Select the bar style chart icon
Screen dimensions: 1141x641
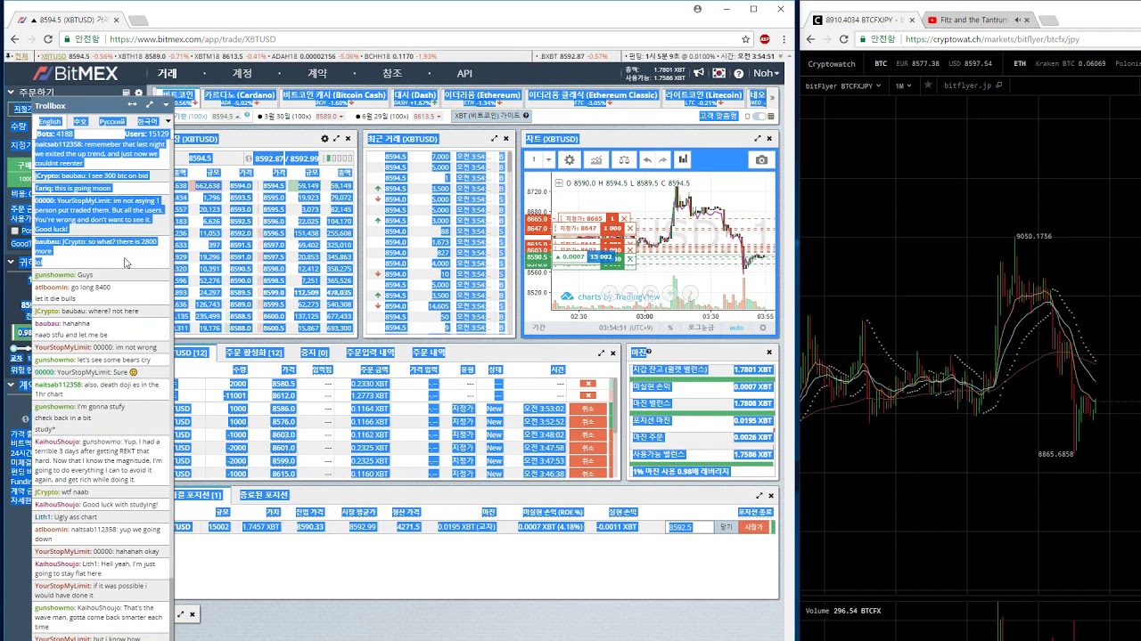[683, 159]
